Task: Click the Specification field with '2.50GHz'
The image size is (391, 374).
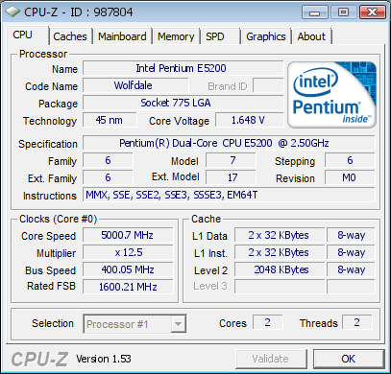Action: click(229, 143)
